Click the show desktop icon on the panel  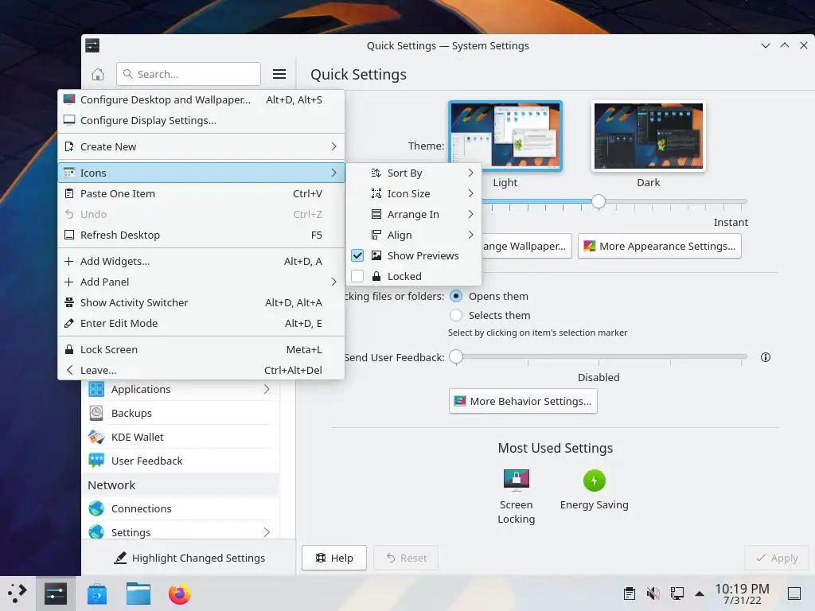[x=794, y=593]
